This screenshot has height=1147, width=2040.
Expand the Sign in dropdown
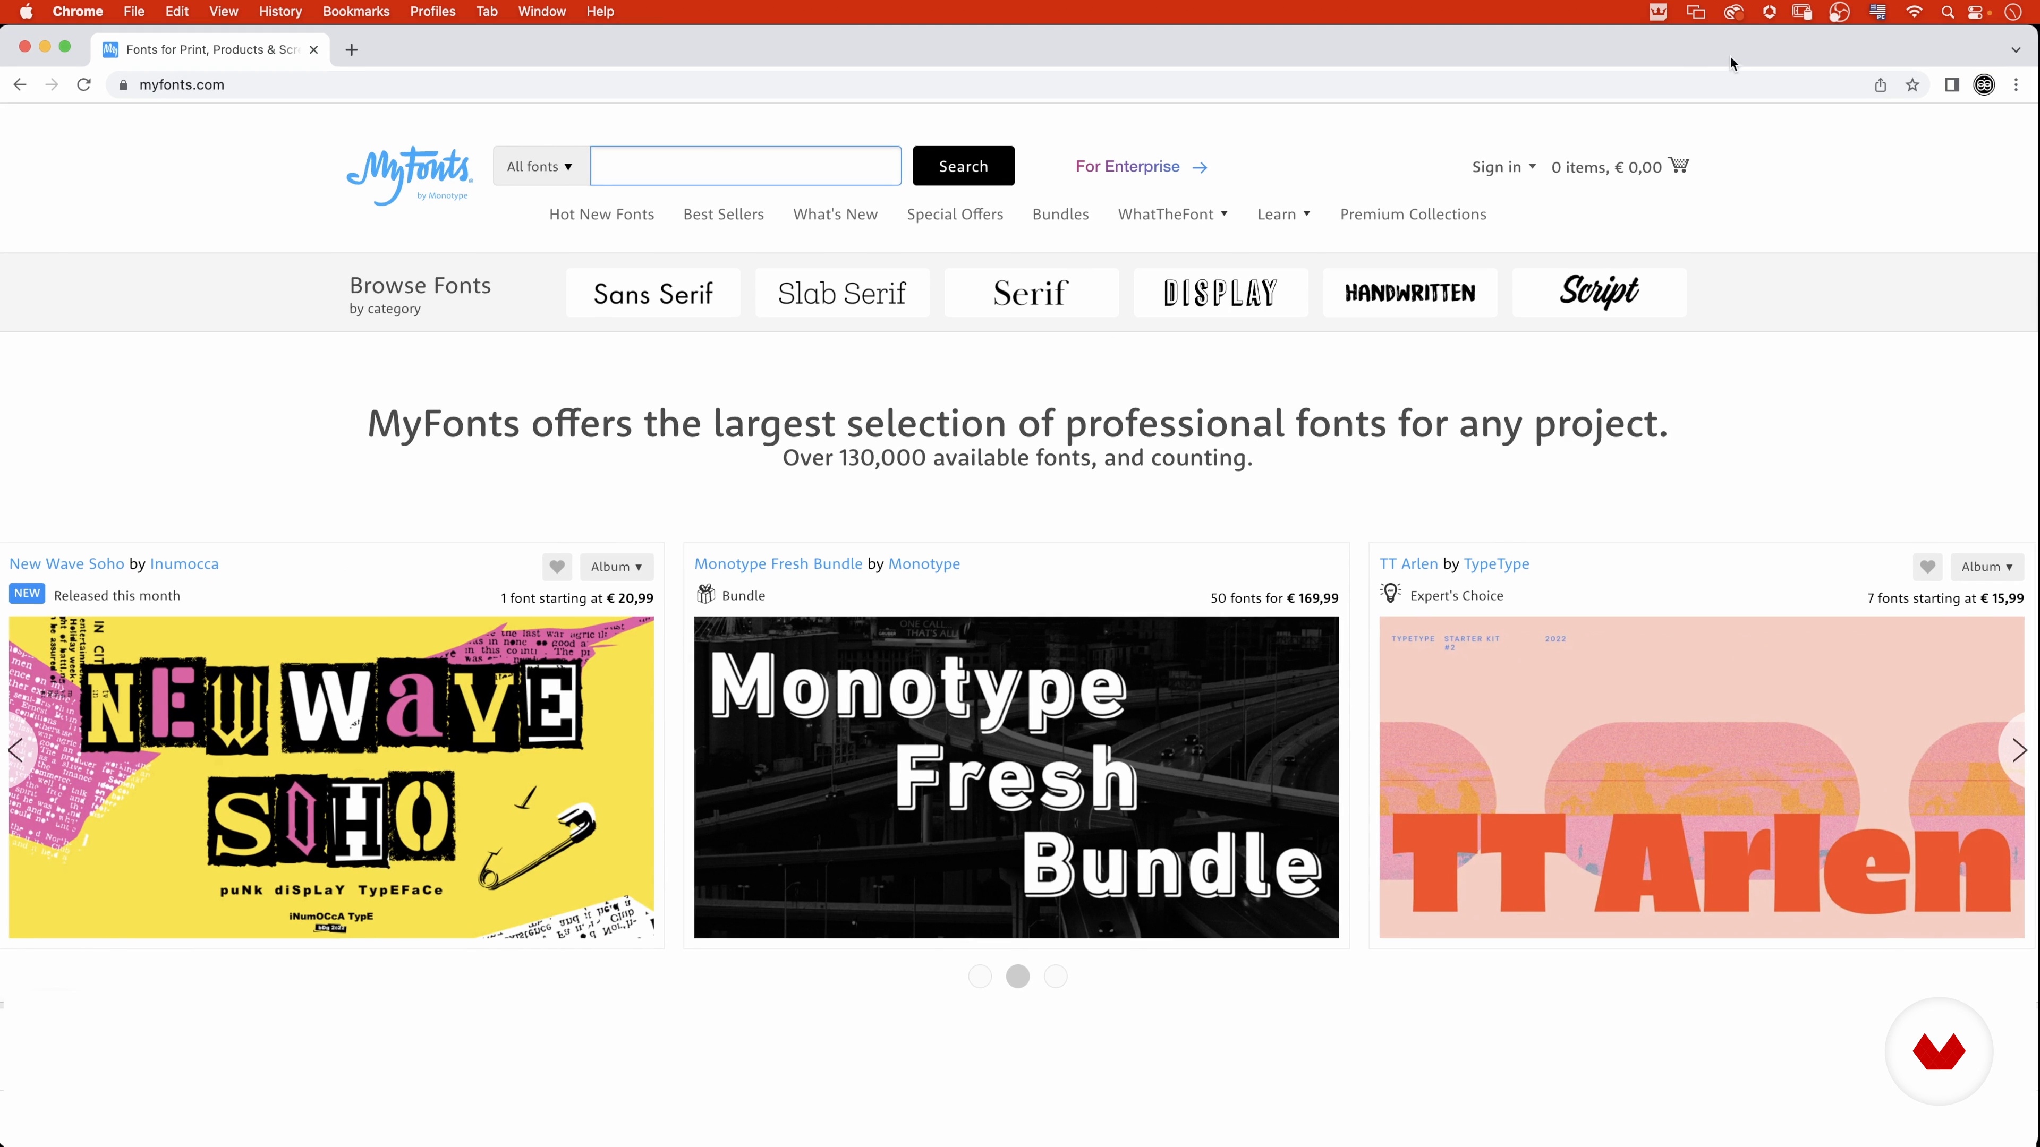[x=1503, y=167]
